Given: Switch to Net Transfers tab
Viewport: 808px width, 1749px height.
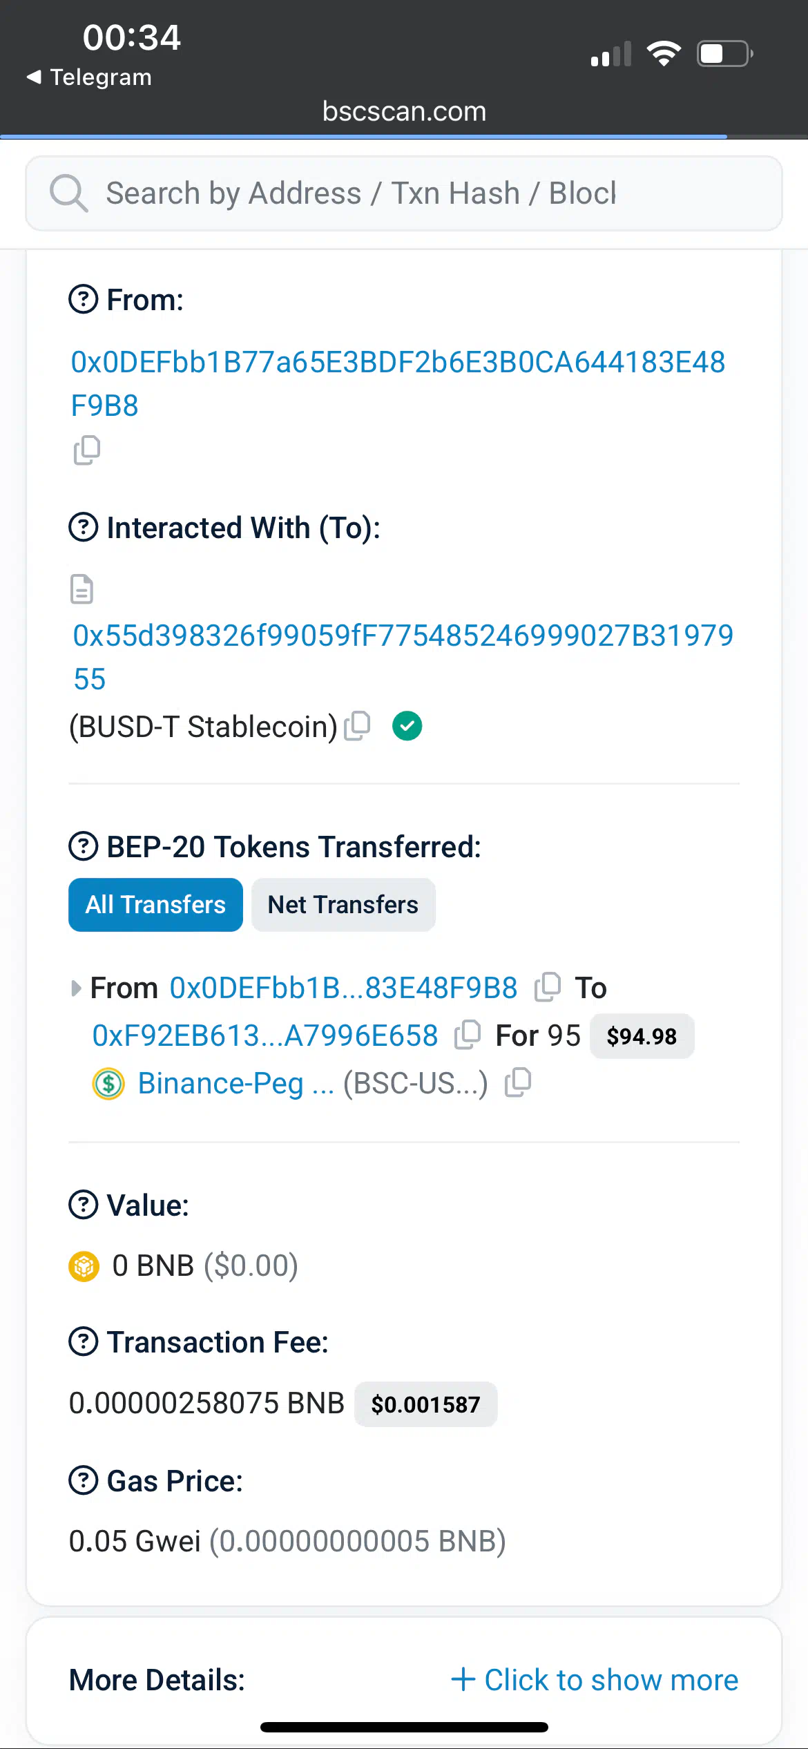Looking at the screenshot, I should tap(343, 904).
